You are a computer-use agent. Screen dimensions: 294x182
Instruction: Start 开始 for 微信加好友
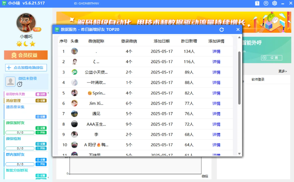point(41,133)
